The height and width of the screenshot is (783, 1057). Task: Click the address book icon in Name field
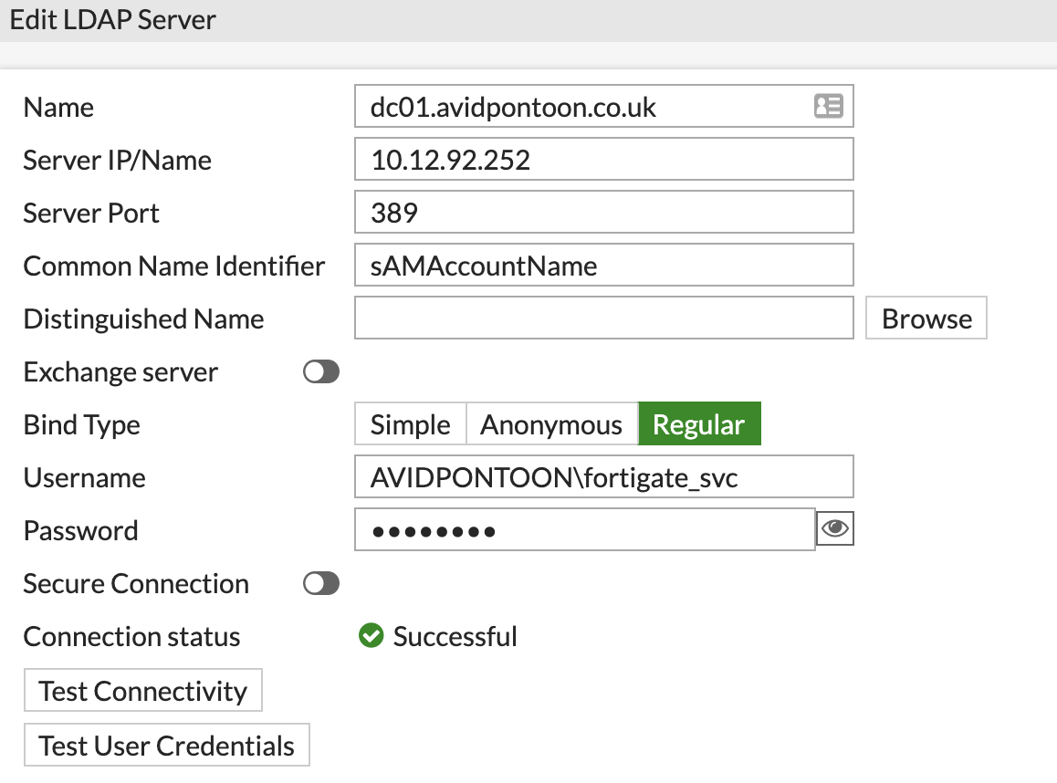(x=828, y=106)
